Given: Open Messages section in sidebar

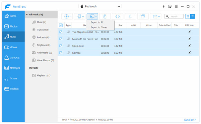Looking at the screenshot, I should (x=13, y=68).
